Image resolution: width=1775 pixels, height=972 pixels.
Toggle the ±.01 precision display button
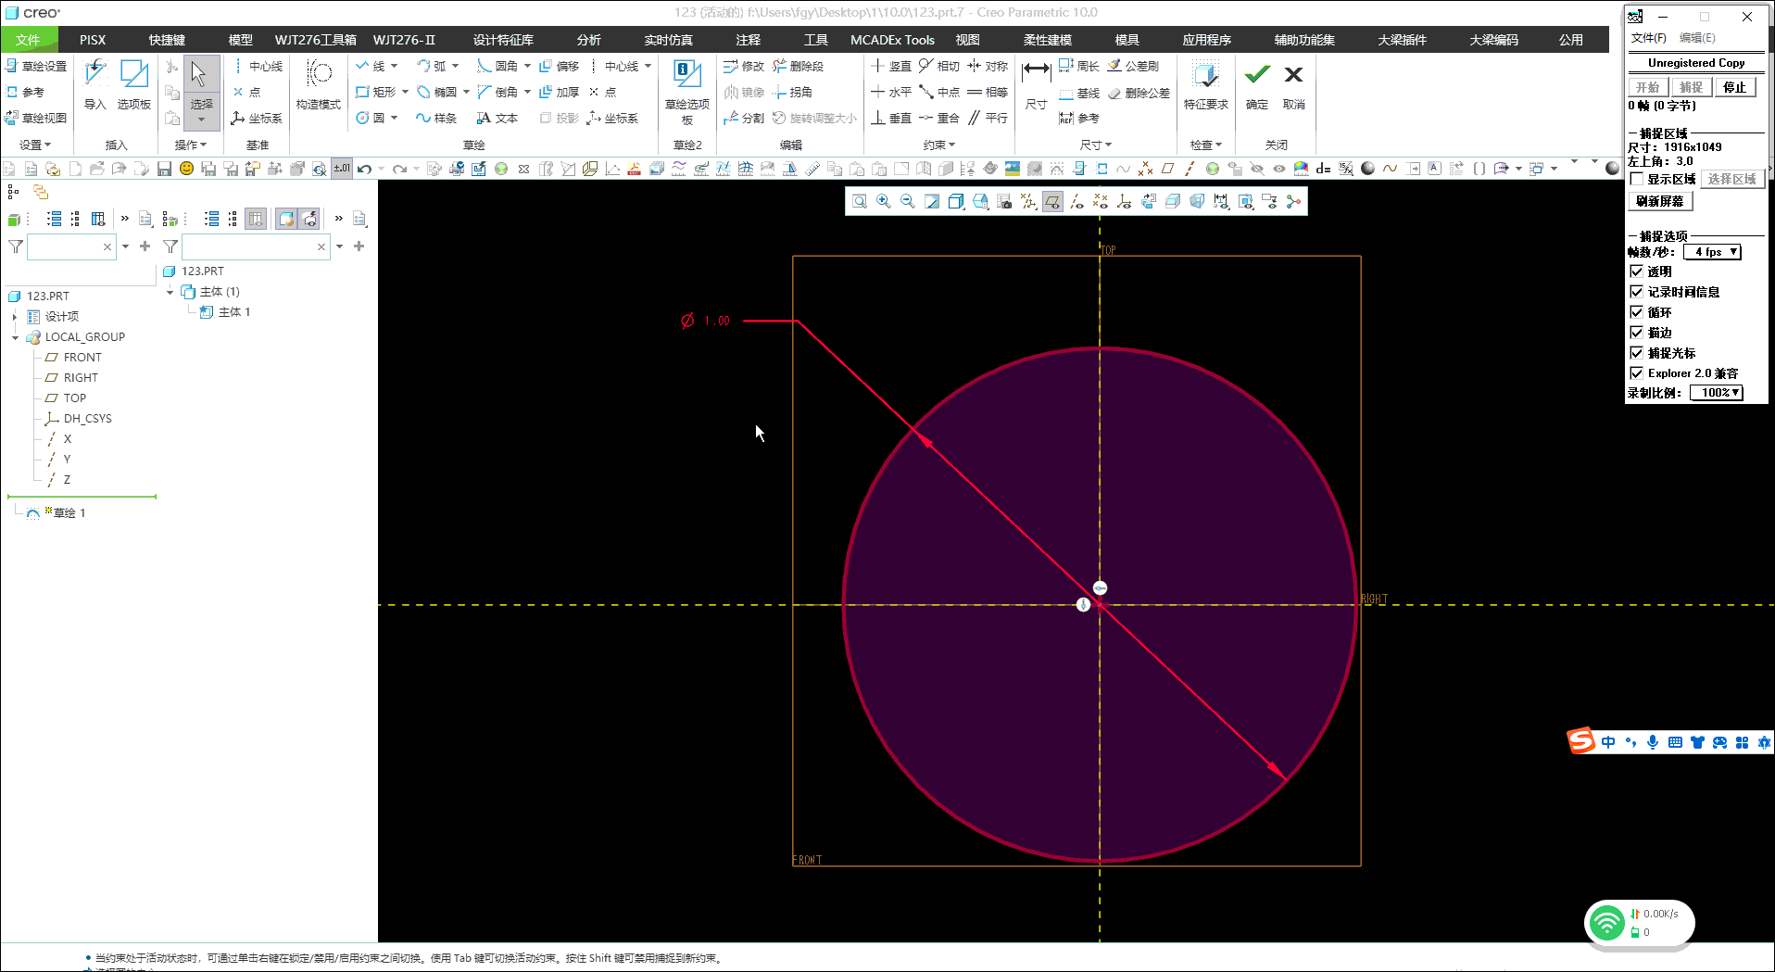[342, 169]
